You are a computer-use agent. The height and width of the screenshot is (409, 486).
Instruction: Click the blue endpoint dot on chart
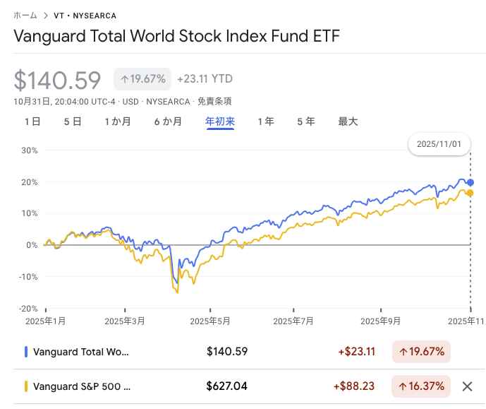(x=470, y=182)
